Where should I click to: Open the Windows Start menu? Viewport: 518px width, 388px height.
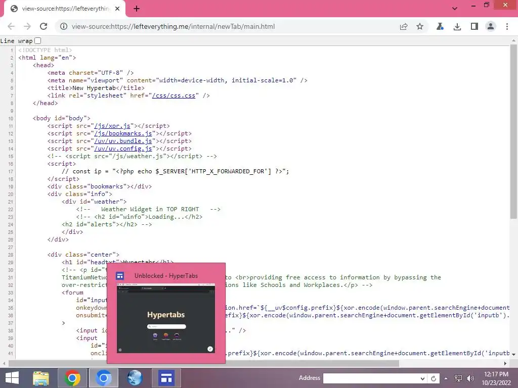point(12,378)
